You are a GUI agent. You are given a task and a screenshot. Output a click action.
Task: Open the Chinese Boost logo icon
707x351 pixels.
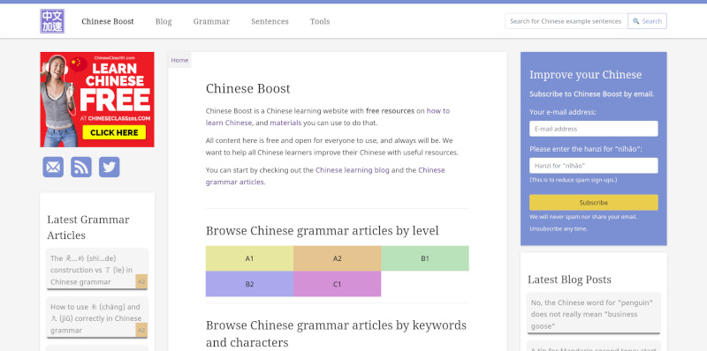coord(52,21)
